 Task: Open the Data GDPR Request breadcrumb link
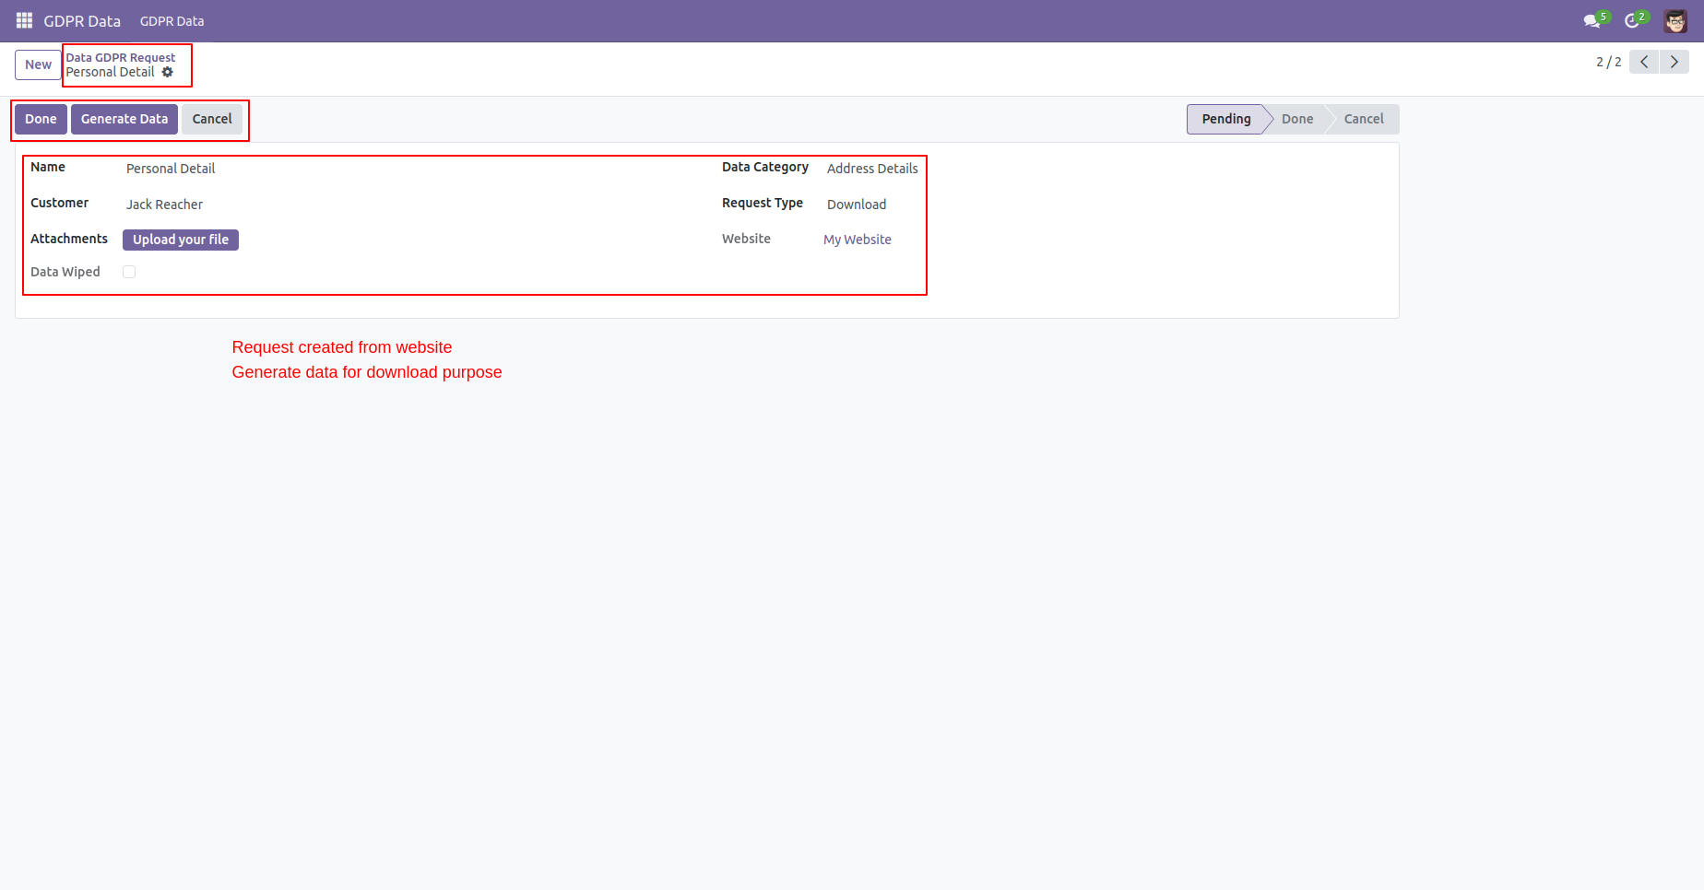(x=120, y=57)
